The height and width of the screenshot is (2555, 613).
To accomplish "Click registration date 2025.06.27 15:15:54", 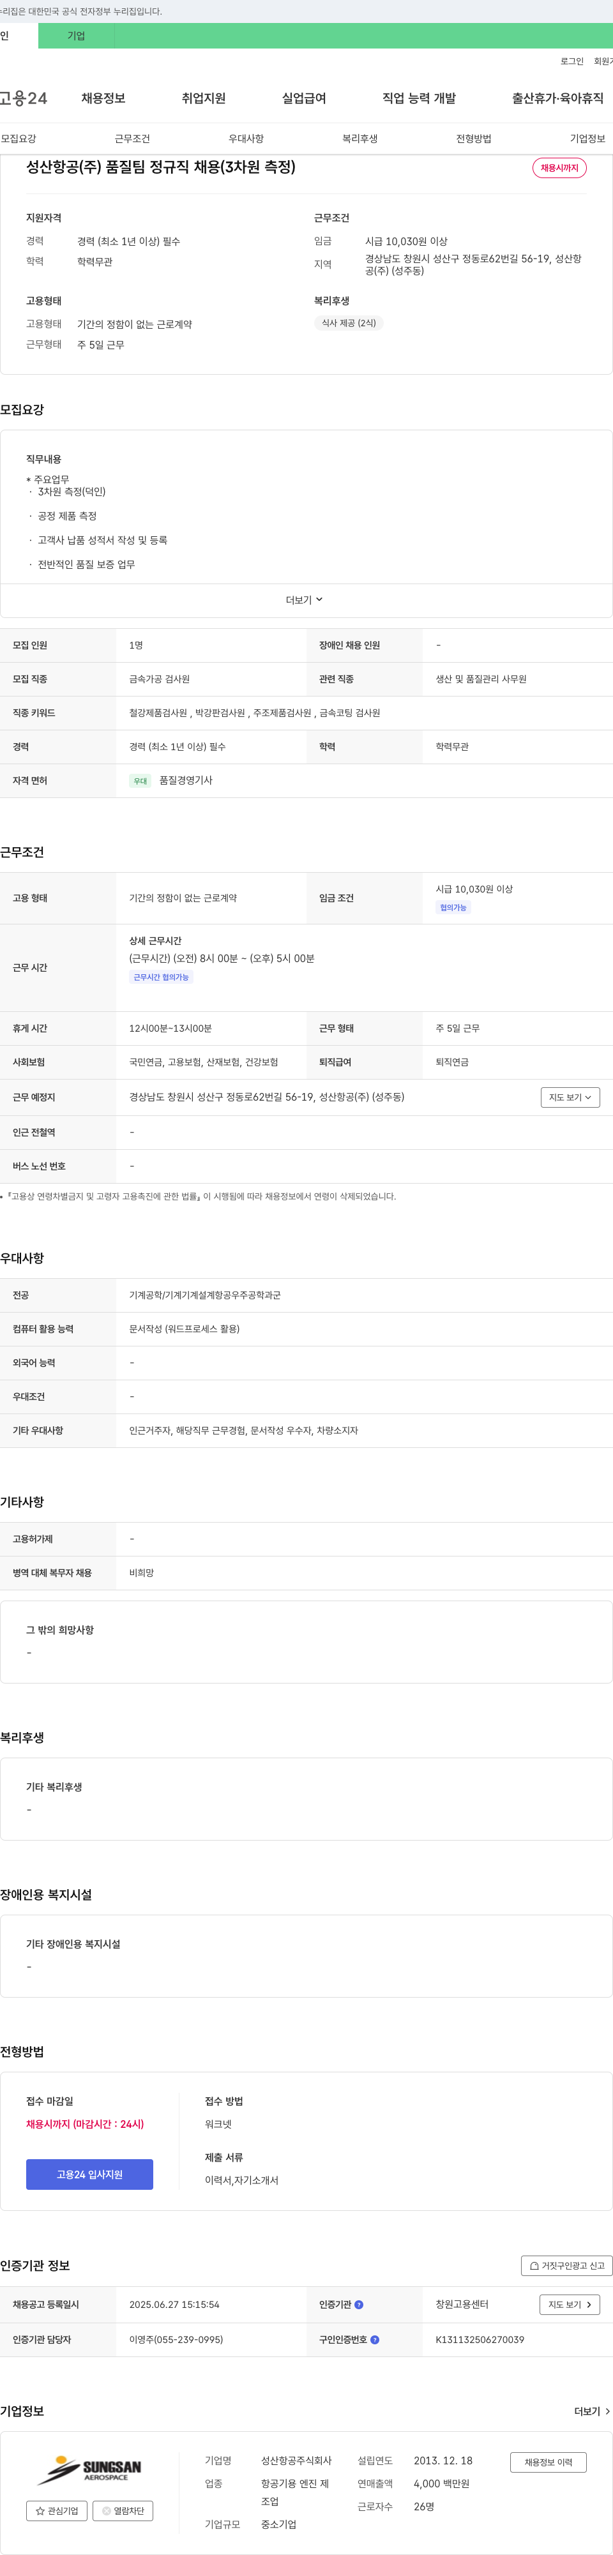I will [x=174, y=2304].
